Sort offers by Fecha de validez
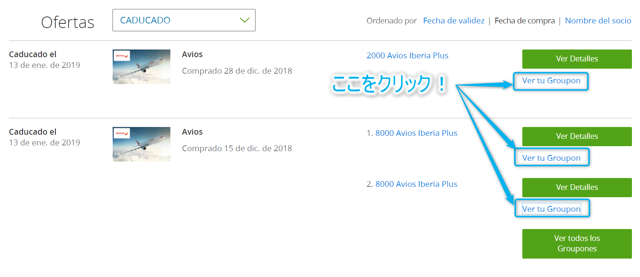The height and width of the screenshot is (277, 640). tap(453, 21)
